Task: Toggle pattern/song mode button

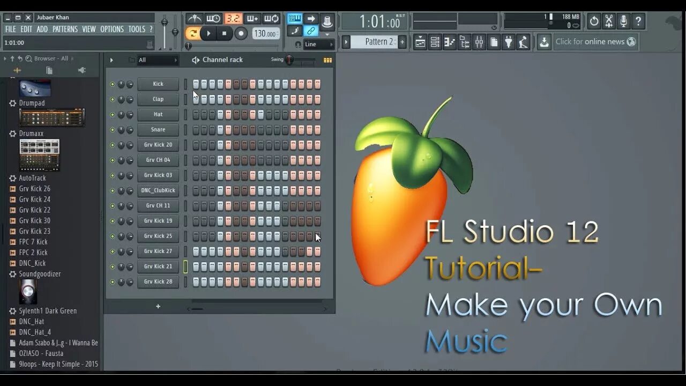Action: click(x=193, y=33)
